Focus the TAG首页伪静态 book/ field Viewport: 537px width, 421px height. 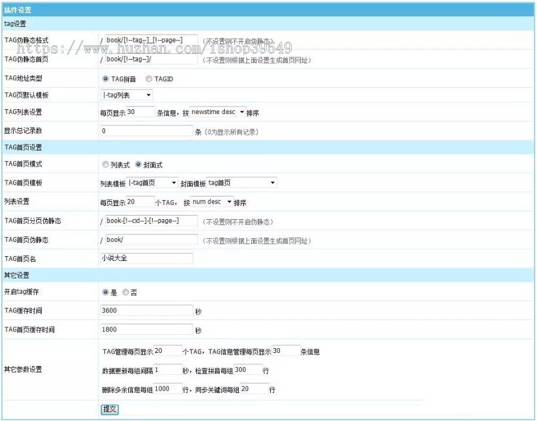pyautogui.click(x=152, y=239)
